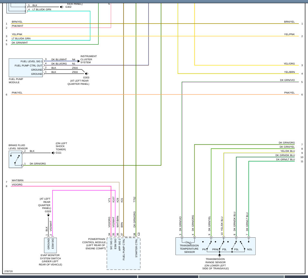Click the TRANSMISSION TEMPERATURE SENSOR label

coord(189,249)
